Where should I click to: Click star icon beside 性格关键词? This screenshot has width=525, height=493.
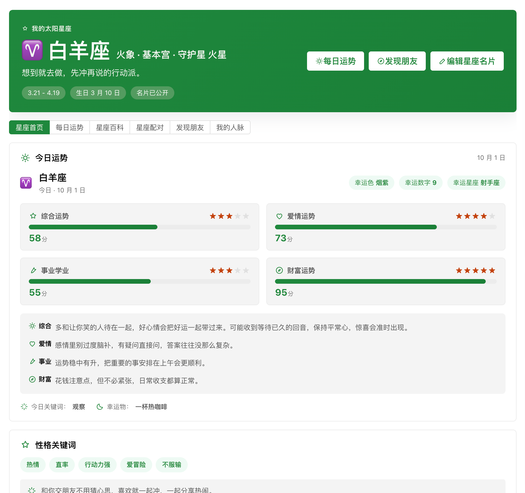[x=25, y=445]
